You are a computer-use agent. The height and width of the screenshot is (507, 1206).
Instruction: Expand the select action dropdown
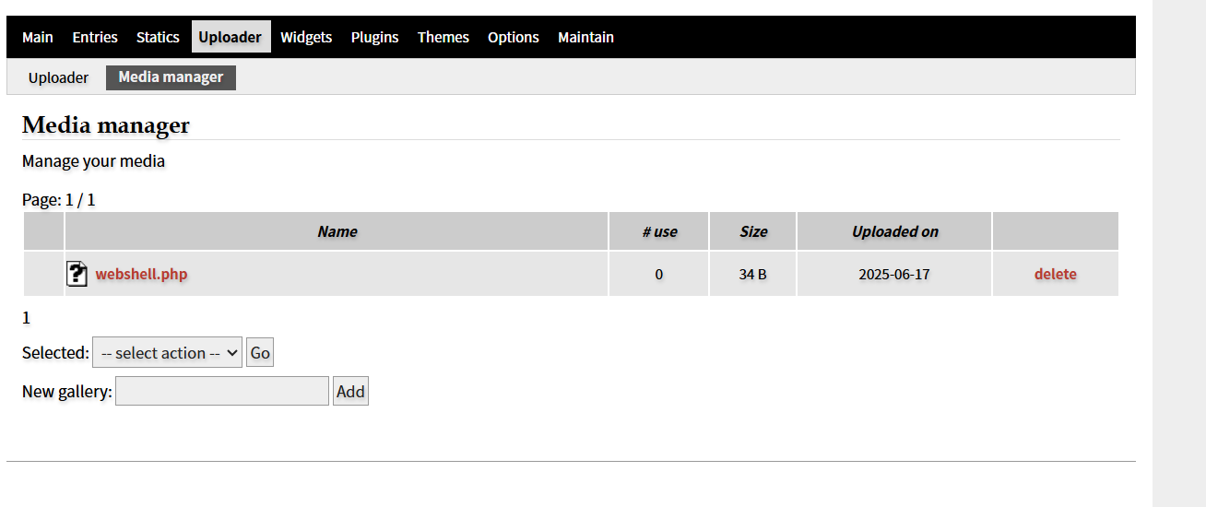click(167, 353)
